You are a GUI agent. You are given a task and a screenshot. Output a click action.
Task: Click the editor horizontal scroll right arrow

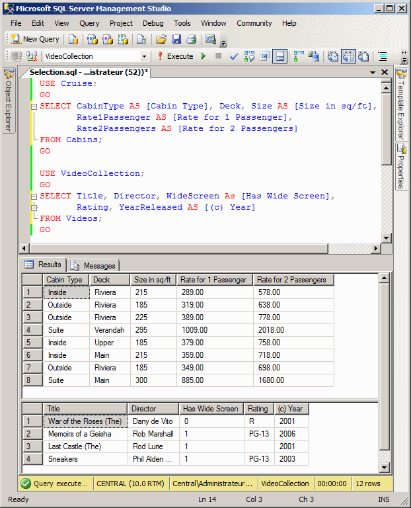click(x=375, y=249)
